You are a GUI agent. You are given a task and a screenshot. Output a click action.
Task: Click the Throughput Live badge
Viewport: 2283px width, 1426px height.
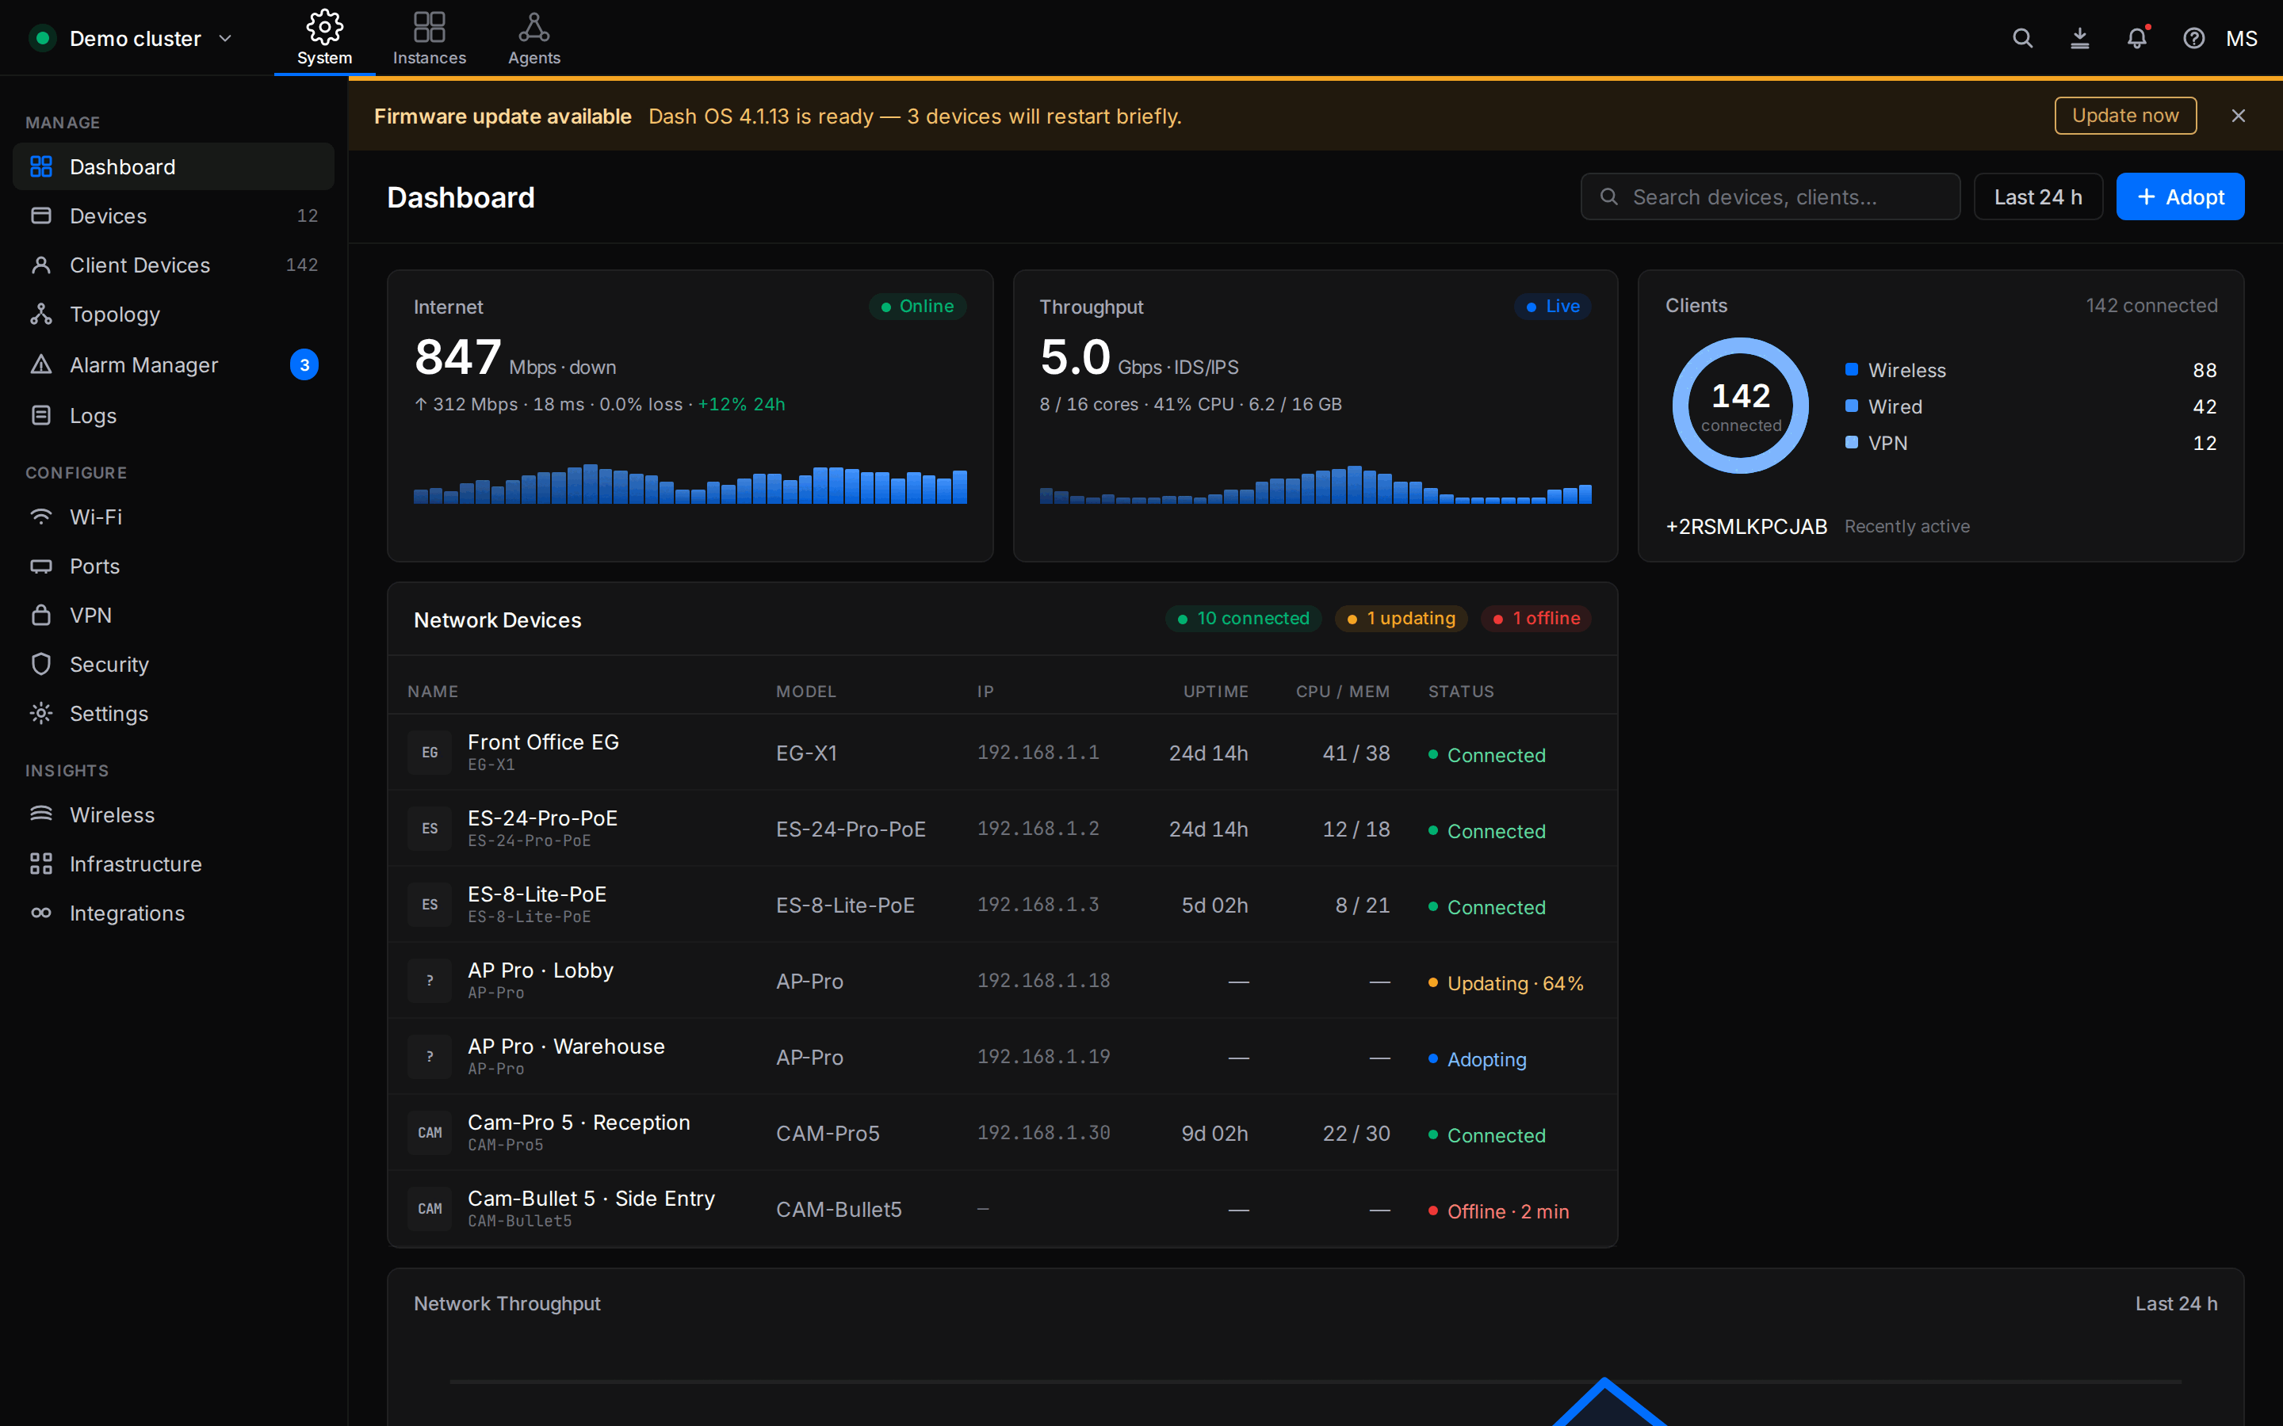pos(1552,307)
